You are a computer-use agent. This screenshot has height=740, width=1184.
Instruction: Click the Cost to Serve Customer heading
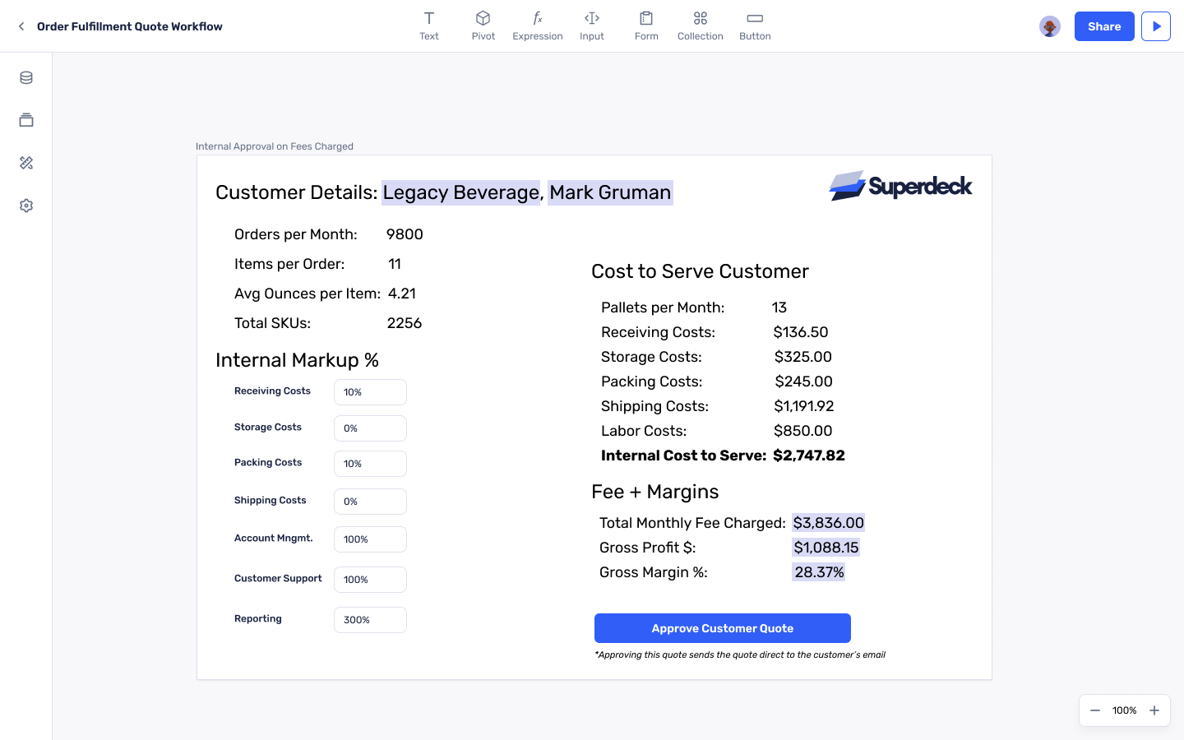coord(700,271)
